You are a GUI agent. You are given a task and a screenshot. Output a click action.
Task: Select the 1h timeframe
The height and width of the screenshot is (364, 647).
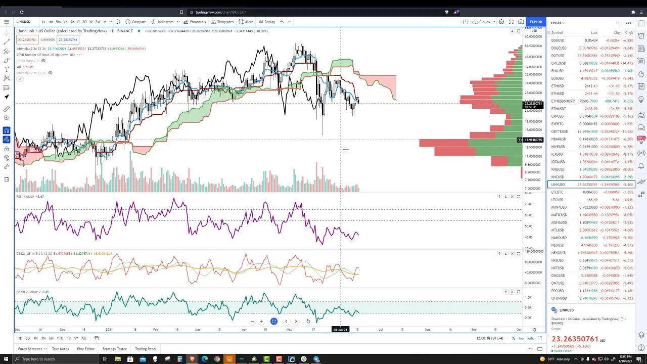65,22
